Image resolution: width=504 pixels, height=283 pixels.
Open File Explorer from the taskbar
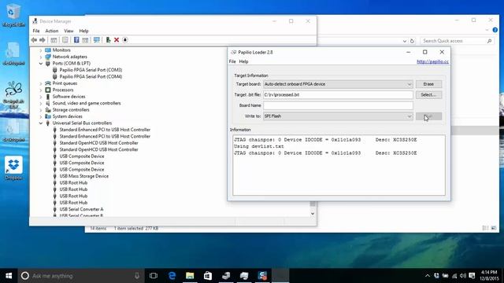pos(190,276)
